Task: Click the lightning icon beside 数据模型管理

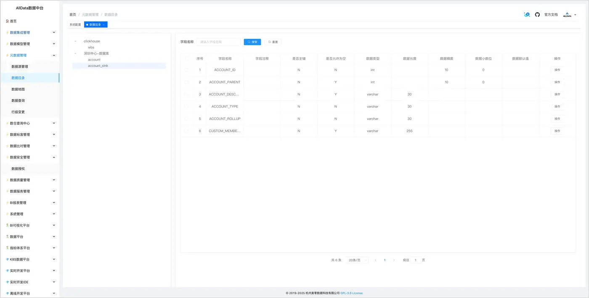Action: click(7, 44)
